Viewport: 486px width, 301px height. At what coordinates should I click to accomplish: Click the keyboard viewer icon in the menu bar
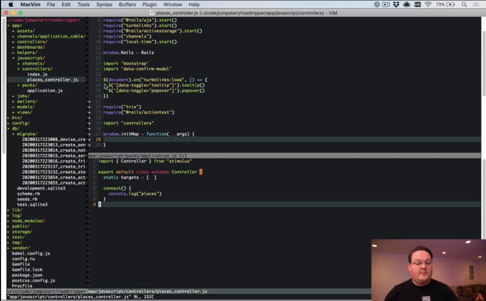(x=418, y=4)
